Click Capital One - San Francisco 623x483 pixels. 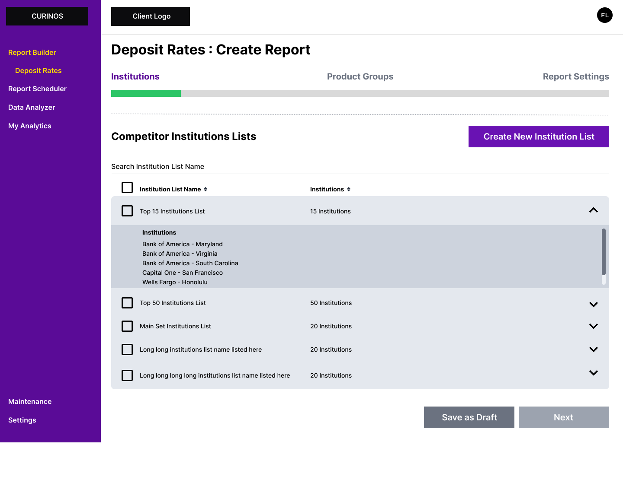183,273
